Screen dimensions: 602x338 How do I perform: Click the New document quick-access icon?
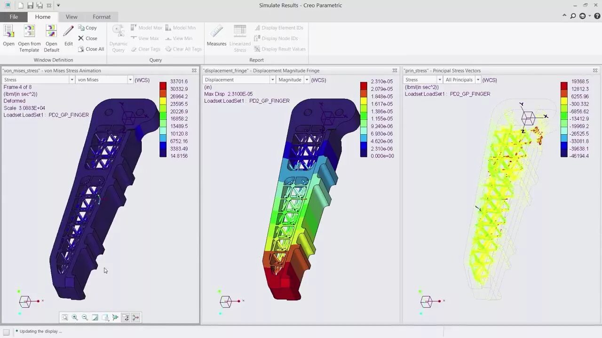pyautogui.click(x=21, y=5)
